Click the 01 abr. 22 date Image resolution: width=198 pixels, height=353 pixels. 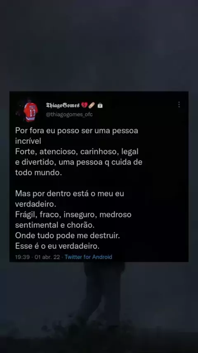click(47, 257)
